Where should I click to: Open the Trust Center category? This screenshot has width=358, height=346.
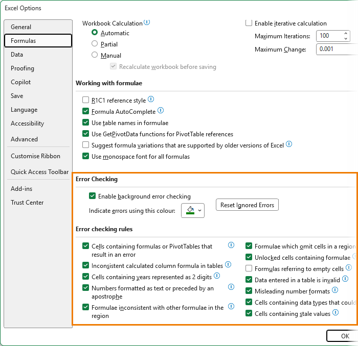click(x=38, y=203)
